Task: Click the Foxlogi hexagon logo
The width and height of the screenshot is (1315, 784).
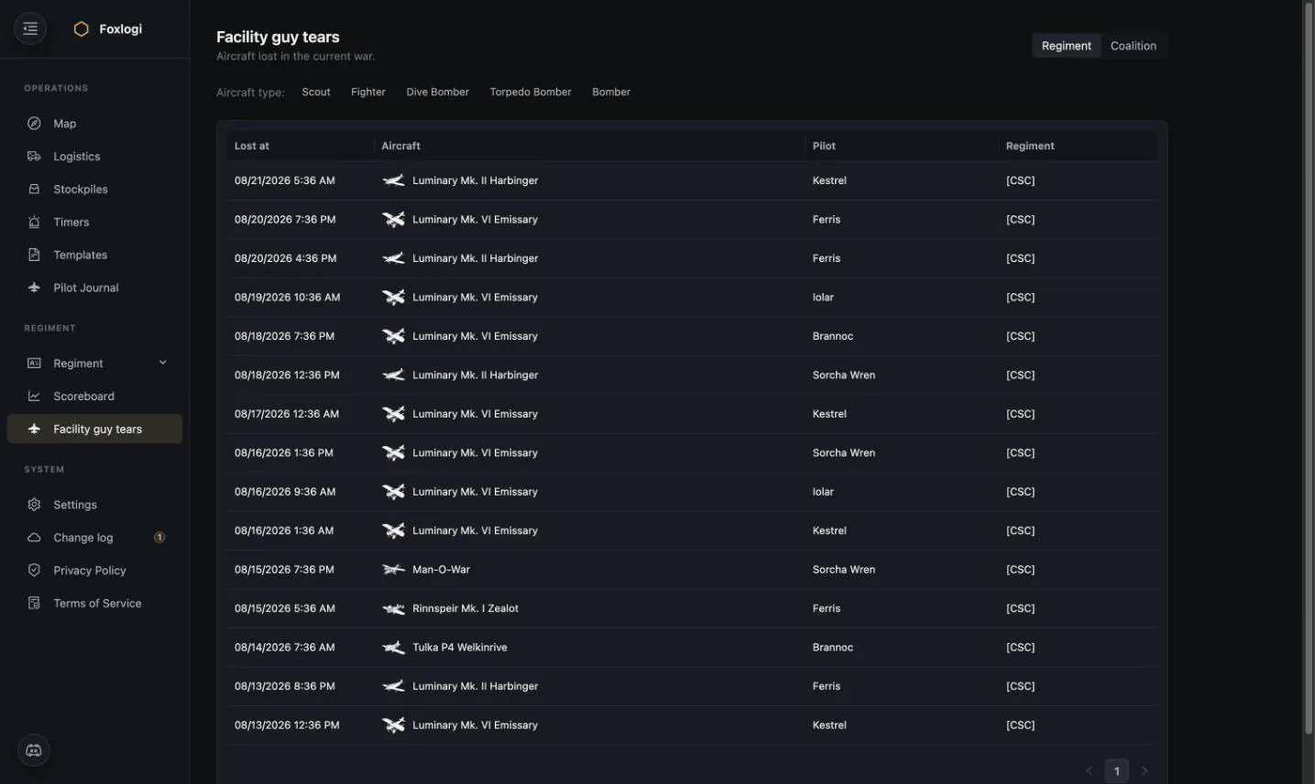Action: click(x=81, y=29)
